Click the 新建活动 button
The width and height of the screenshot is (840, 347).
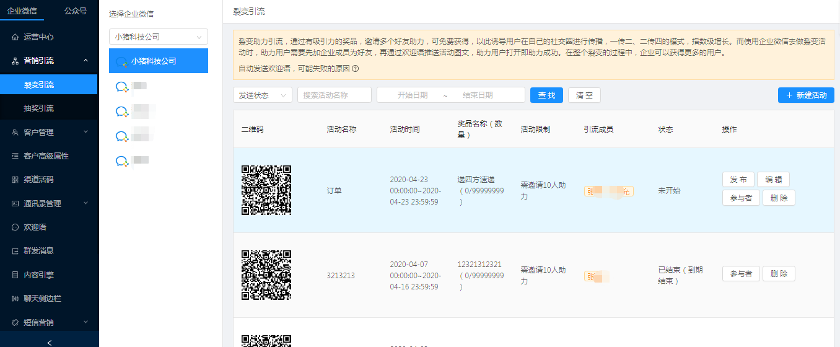coord(806,95)
